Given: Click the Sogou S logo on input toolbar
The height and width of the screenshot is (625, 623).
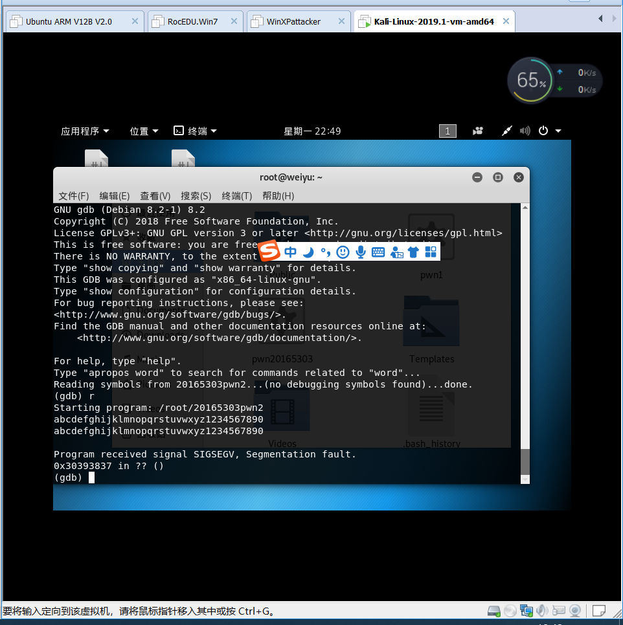Looking at the screenshot, I should (269, 251).
